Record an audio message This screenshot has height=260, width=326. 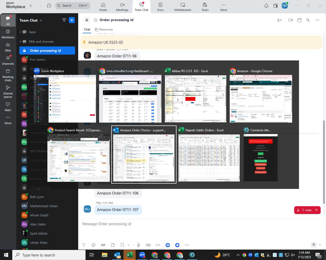[139, 245]
